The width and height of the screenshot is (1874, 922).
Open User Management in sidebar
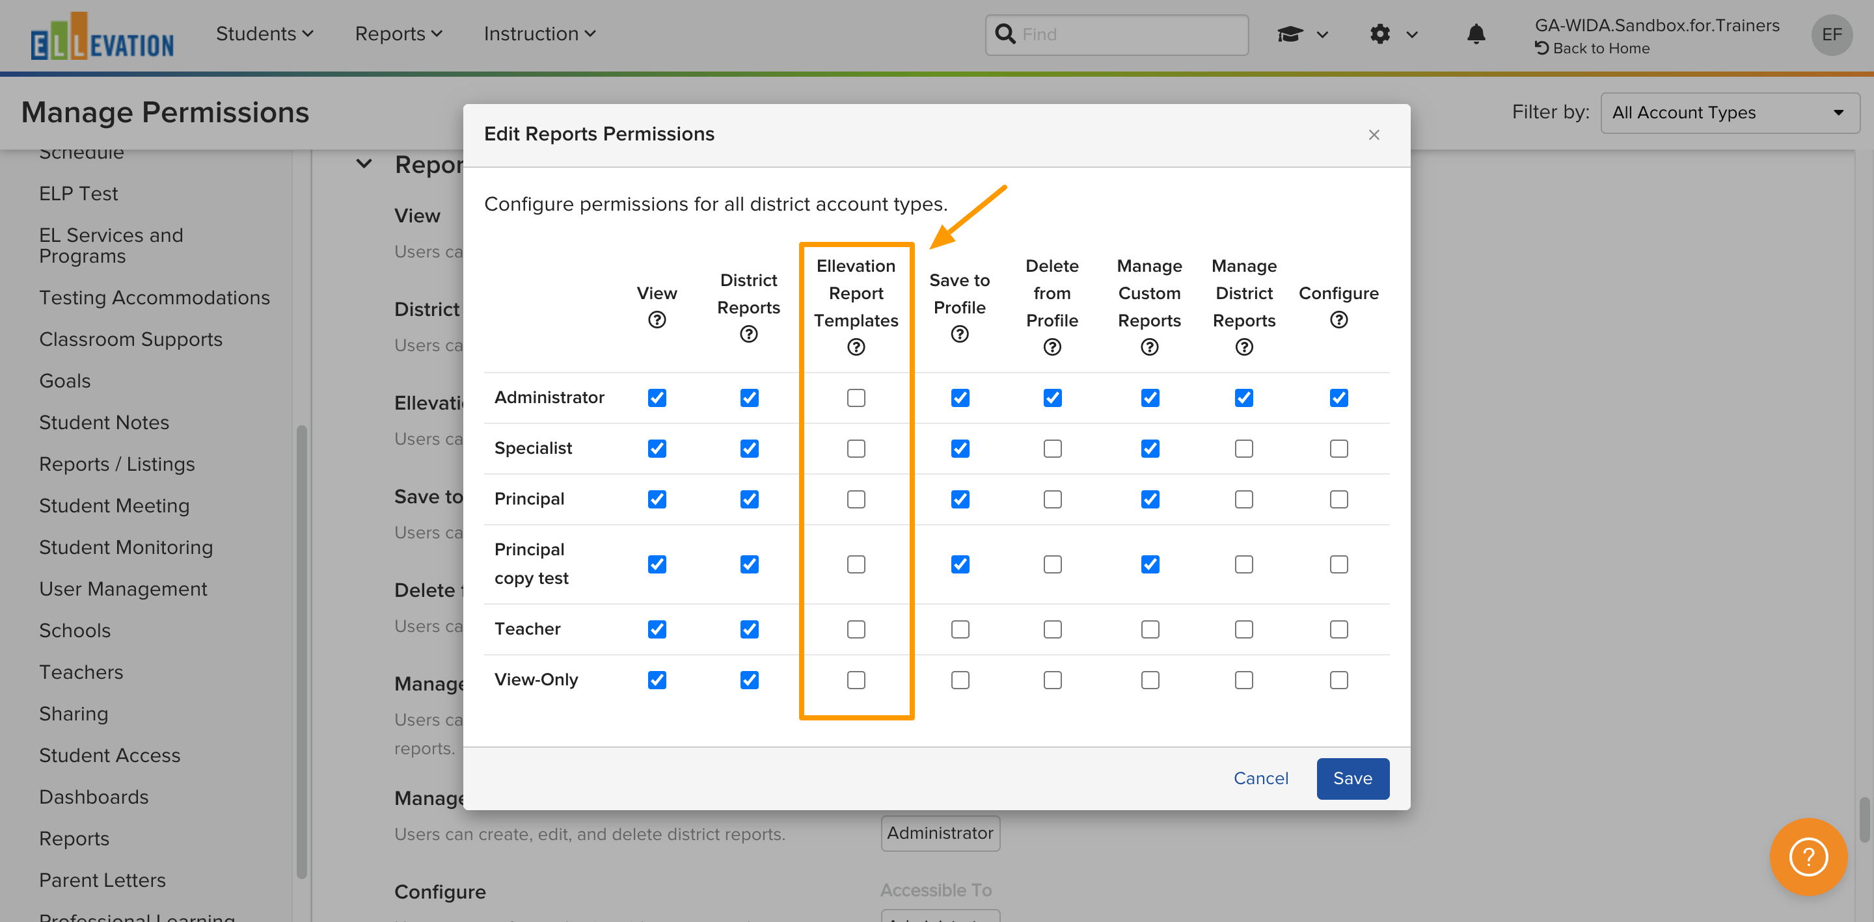[123, 588]
